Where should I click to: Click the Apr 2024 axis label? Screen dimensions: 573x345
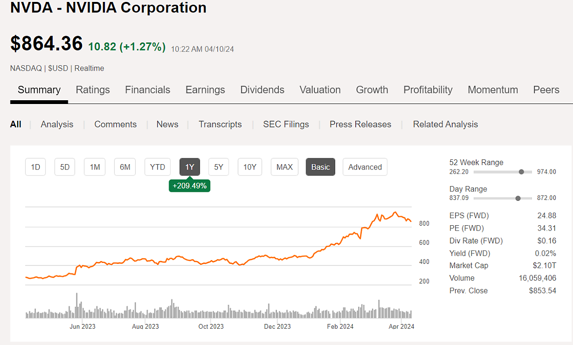coord(401,326)
